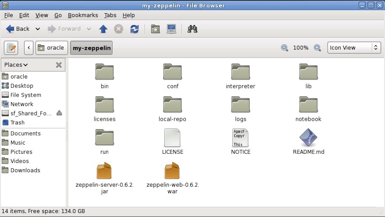The image size is (385, 217).
Task: Select the local-repo folder icon
Action: tap(172, 105)
